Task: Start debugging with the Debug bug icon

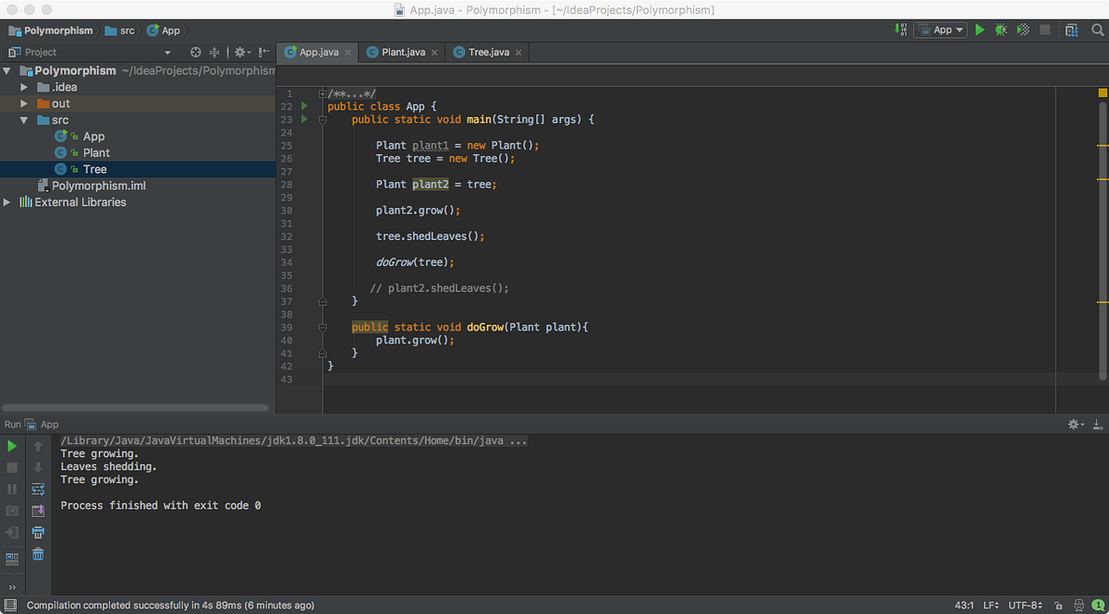Action: pyautogui.click(x=1001, y=29)
